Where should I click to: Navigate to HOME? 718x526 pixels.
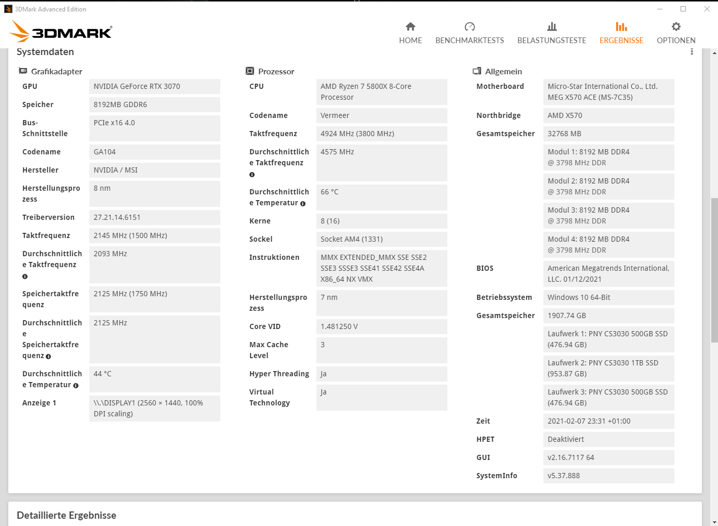point(410,40)
